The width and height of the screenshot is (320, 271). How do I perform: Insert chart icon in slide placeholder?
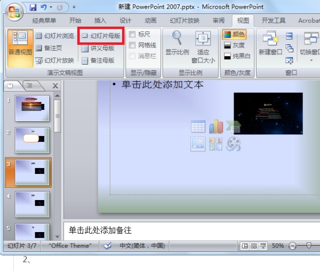[x=215, y=126]
